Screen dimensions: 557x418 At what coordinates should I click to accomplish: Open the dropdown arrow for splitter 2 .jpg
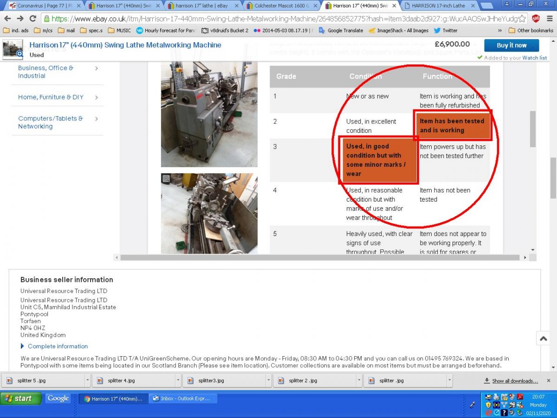(359, 380)
